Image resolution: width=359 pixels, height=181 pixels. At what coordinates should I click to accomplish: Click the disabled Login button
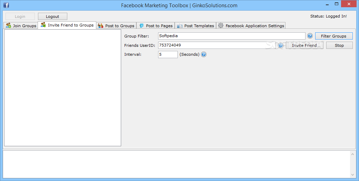pos(20,17)
